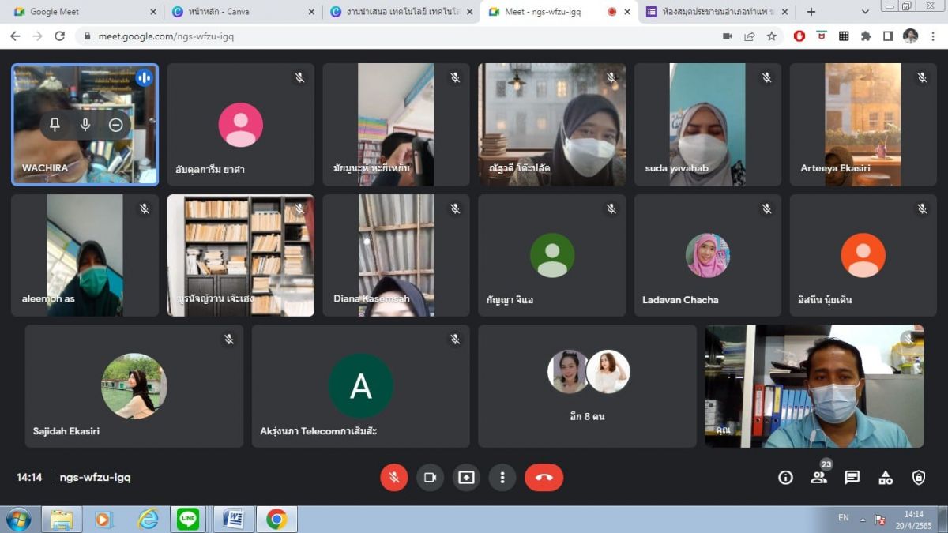Viewport: 948px width, 533px height.
Task: Toggle the camera on or off
Action: [430, 478]
